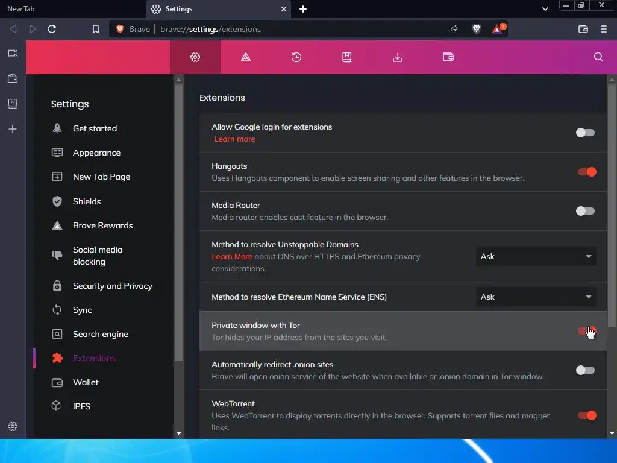617x463 pixels.
Task: Open the Brave Wallet icon in browser toolbar
Action: tap(583, 29)
